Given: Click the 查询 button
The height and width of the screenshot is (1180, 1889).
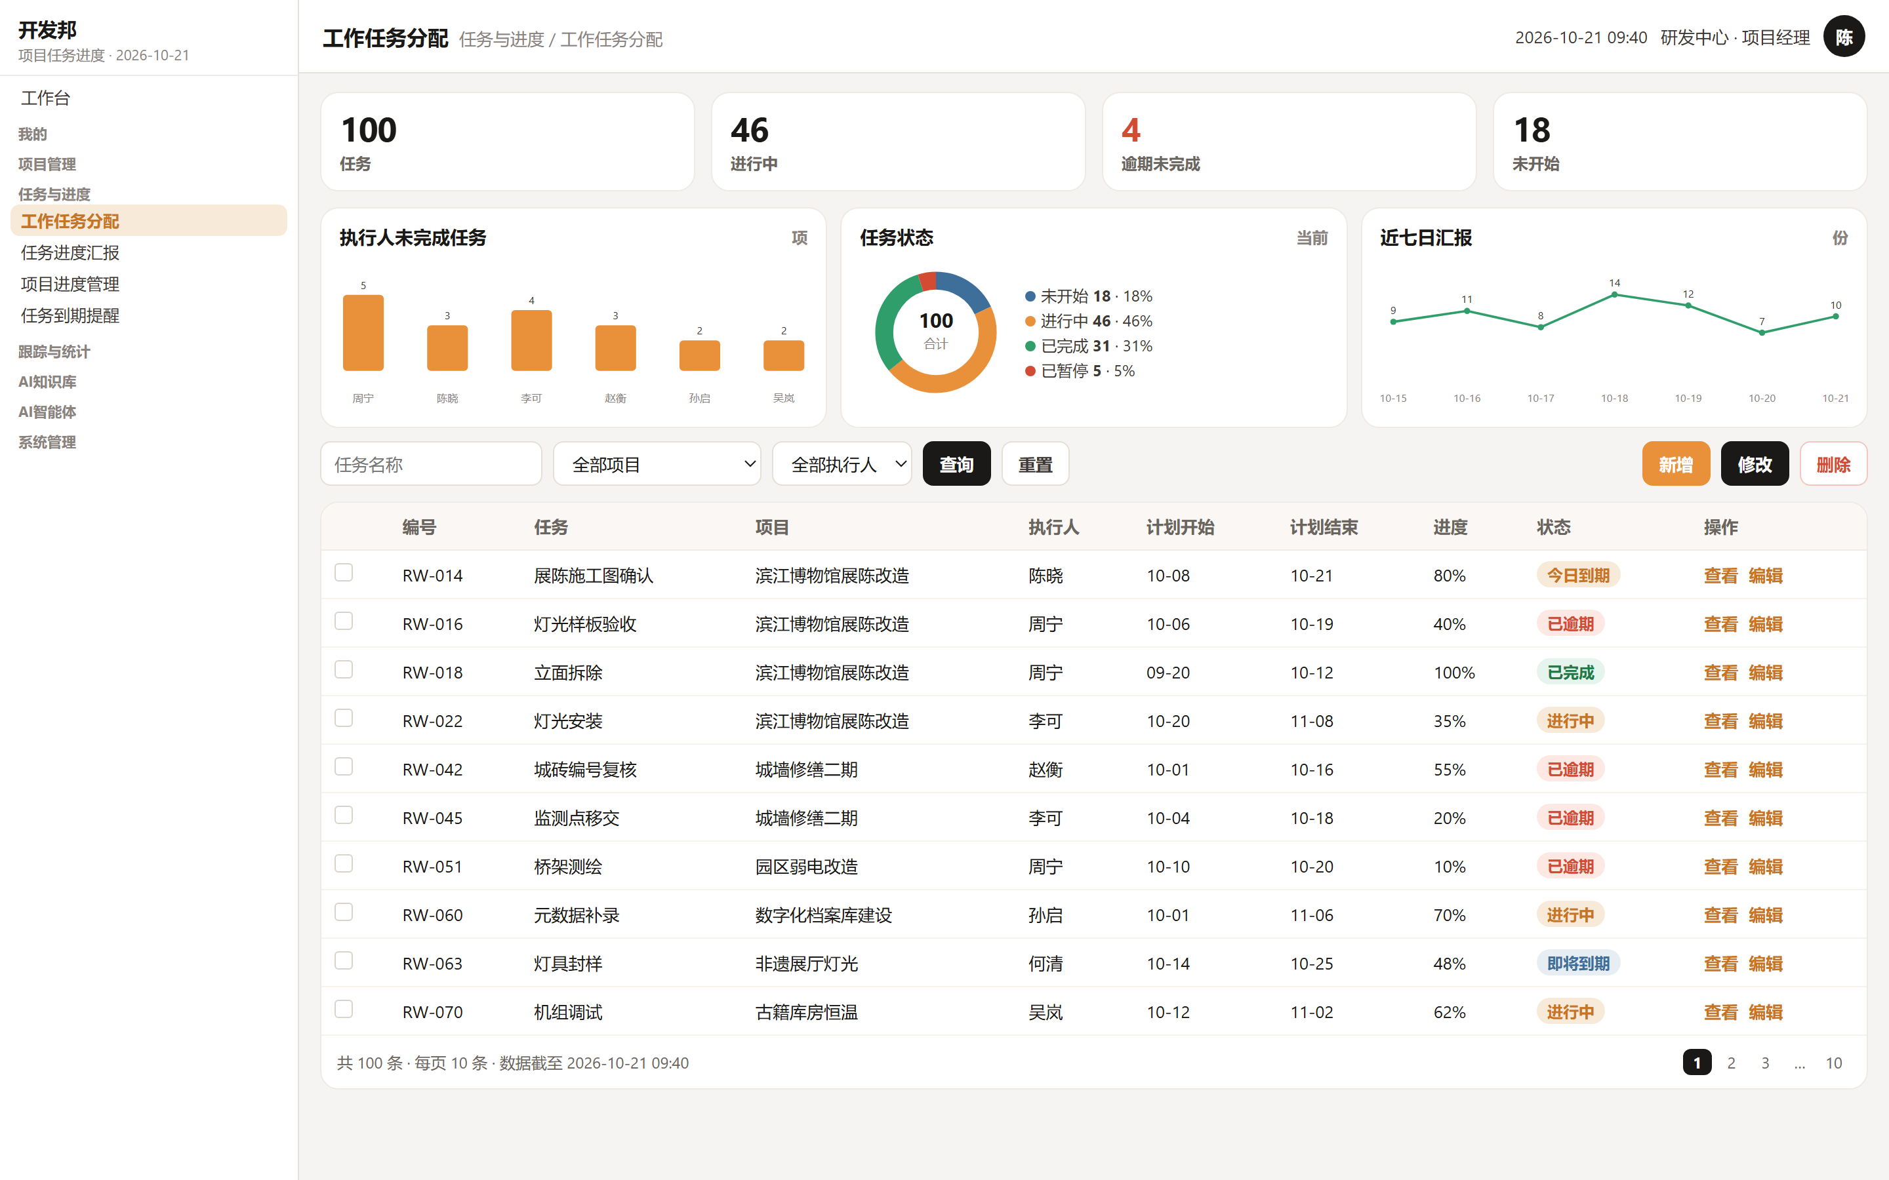Looking at the screenshot, I should (x=956, y=464).
